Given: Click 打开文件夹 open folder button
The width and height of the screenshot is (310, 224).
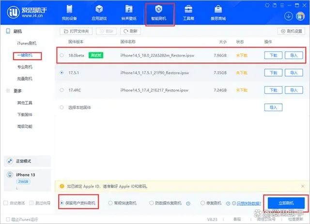Looking at the screenshot, I should [76, 31].
